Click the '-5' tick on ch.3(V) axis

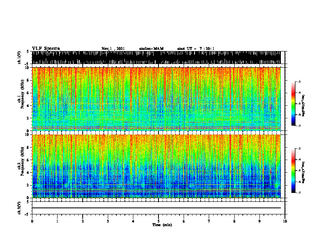click(27, 214)
